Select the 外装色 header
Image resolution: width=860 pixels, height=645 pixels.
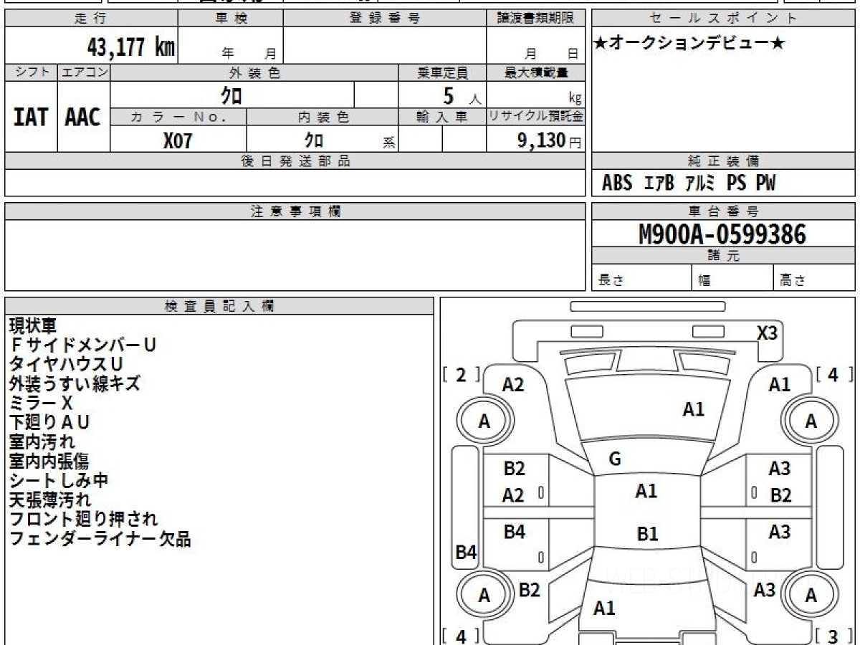[254, 72]
